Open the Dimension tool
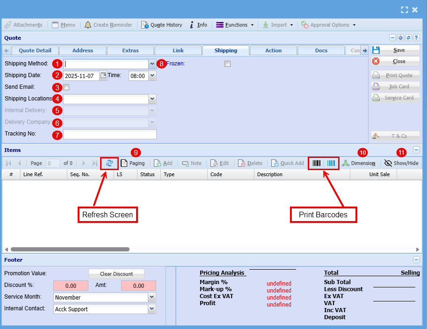The height and width of the screenshot is (329, 427). click(359, 163)
